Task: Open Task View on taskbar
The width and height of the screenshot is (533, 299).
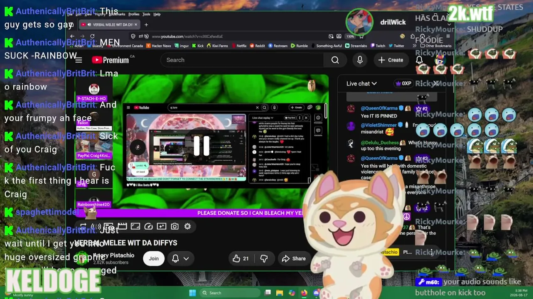Action: tap(268, 293)
